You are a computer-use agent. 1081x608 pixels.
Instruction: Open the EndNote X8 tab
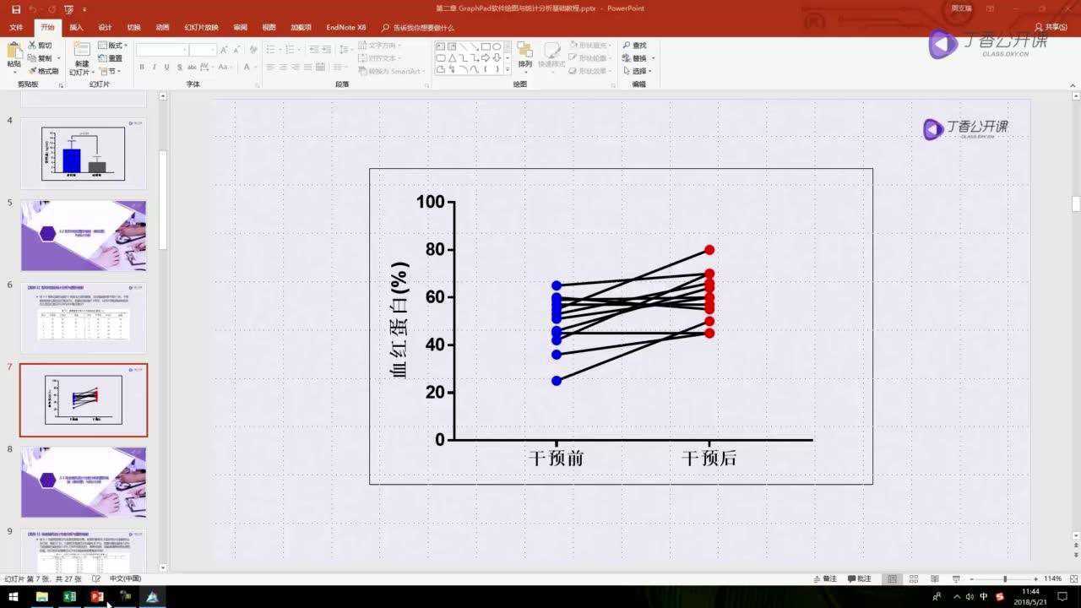coord(346,27)
